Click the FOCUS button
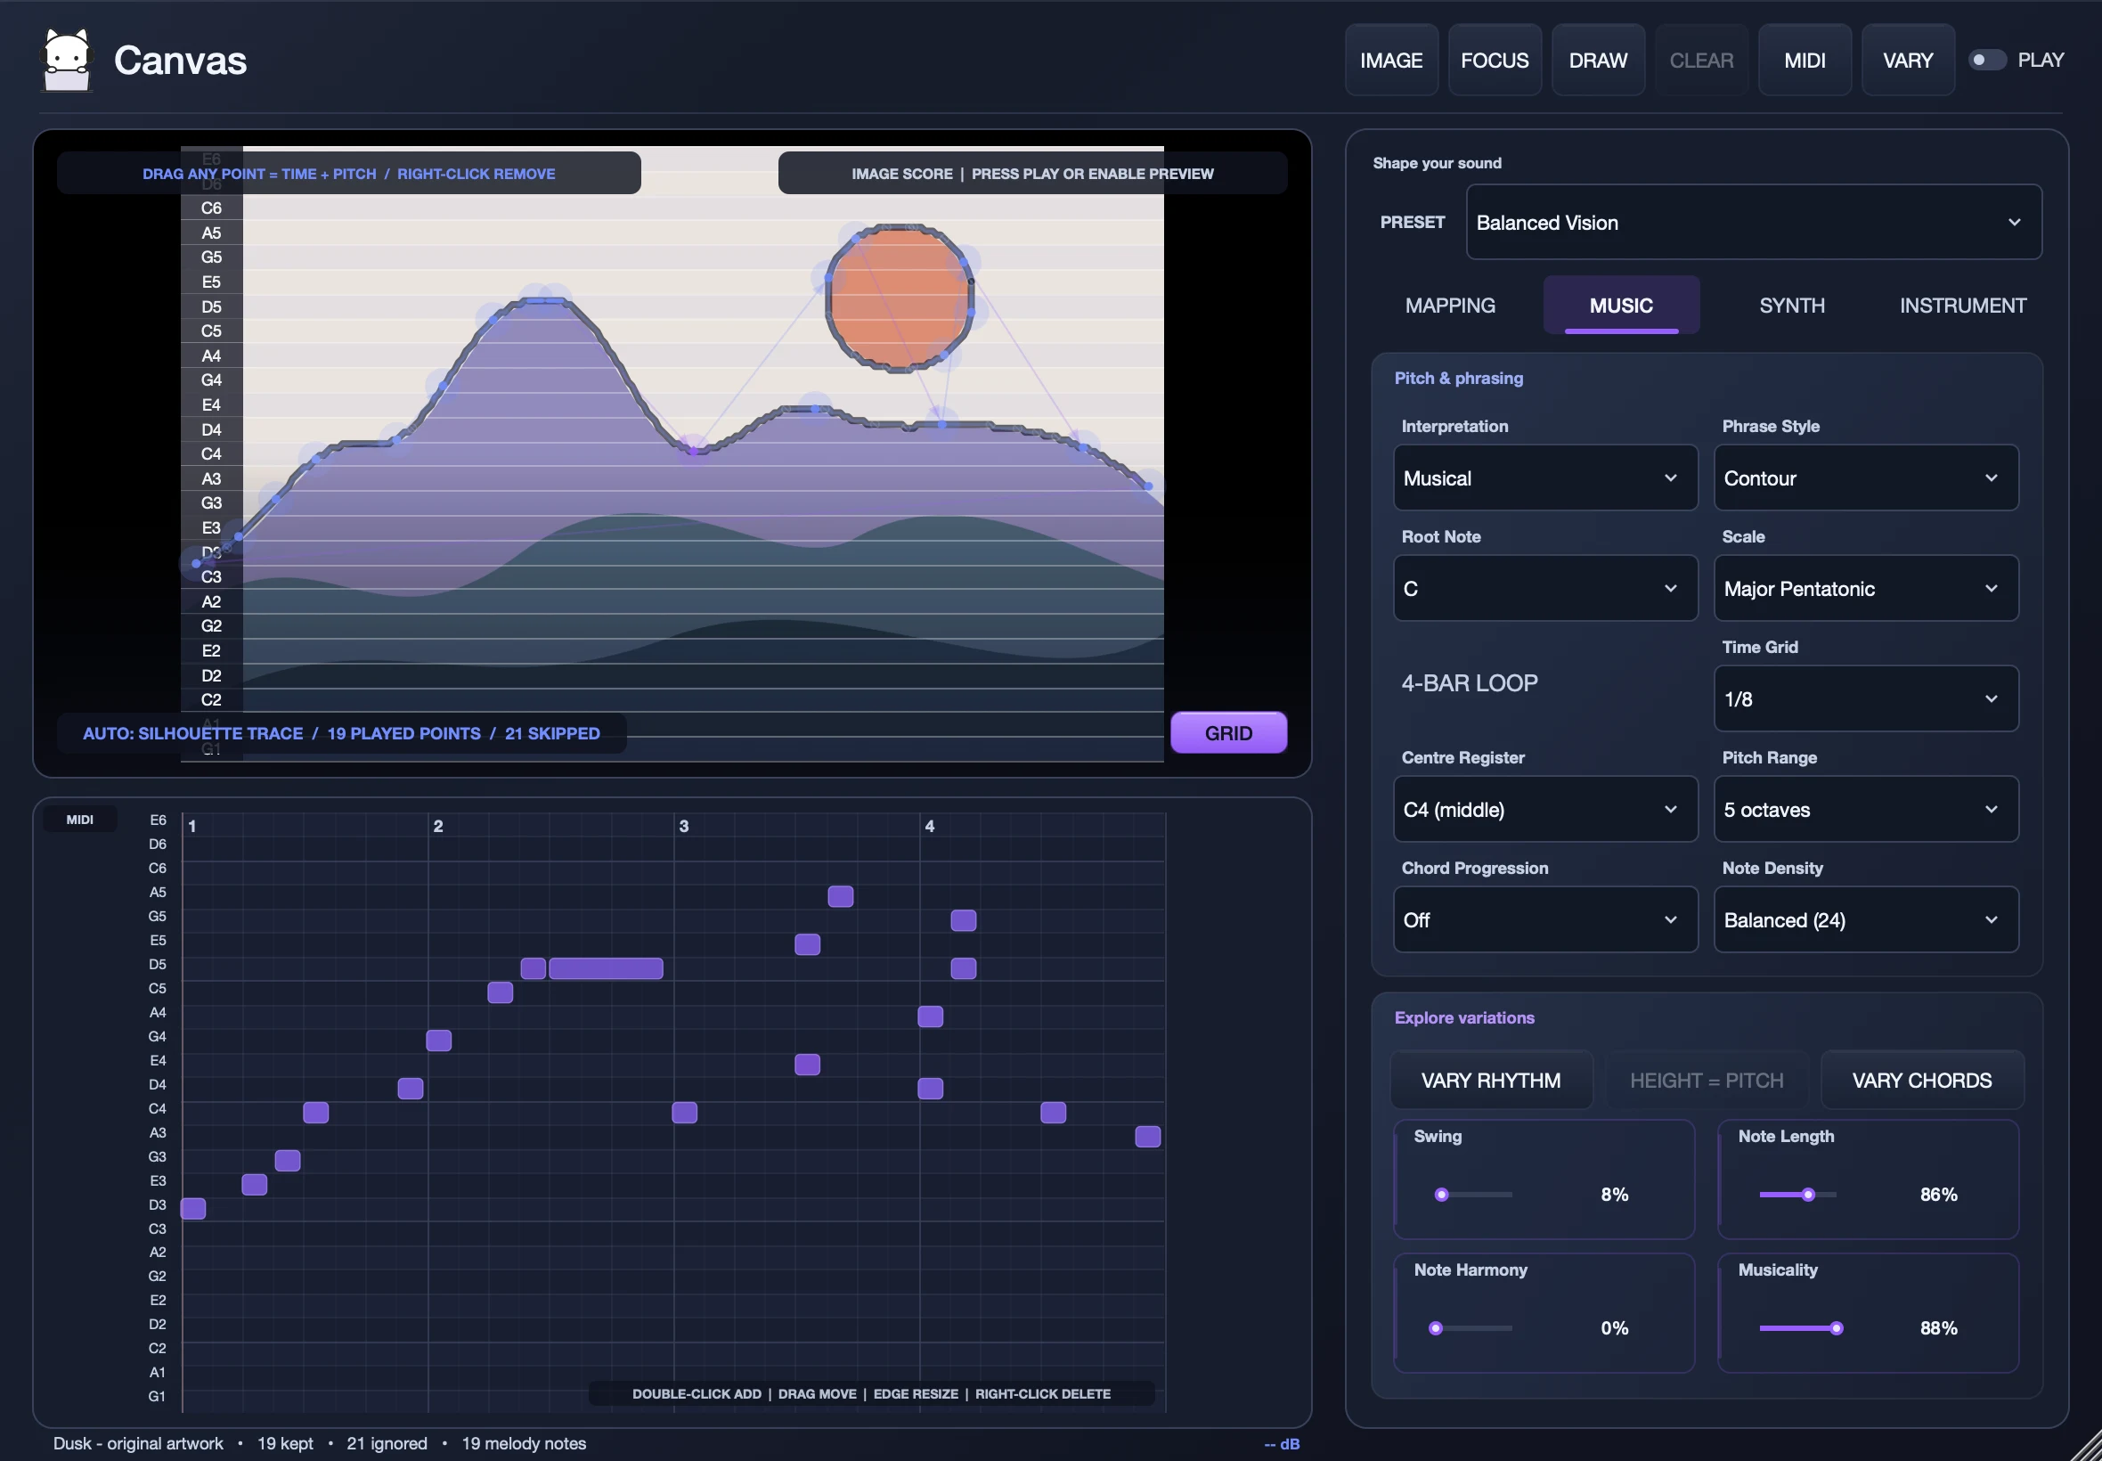 pyautogui.click(x=1495, y=61)
